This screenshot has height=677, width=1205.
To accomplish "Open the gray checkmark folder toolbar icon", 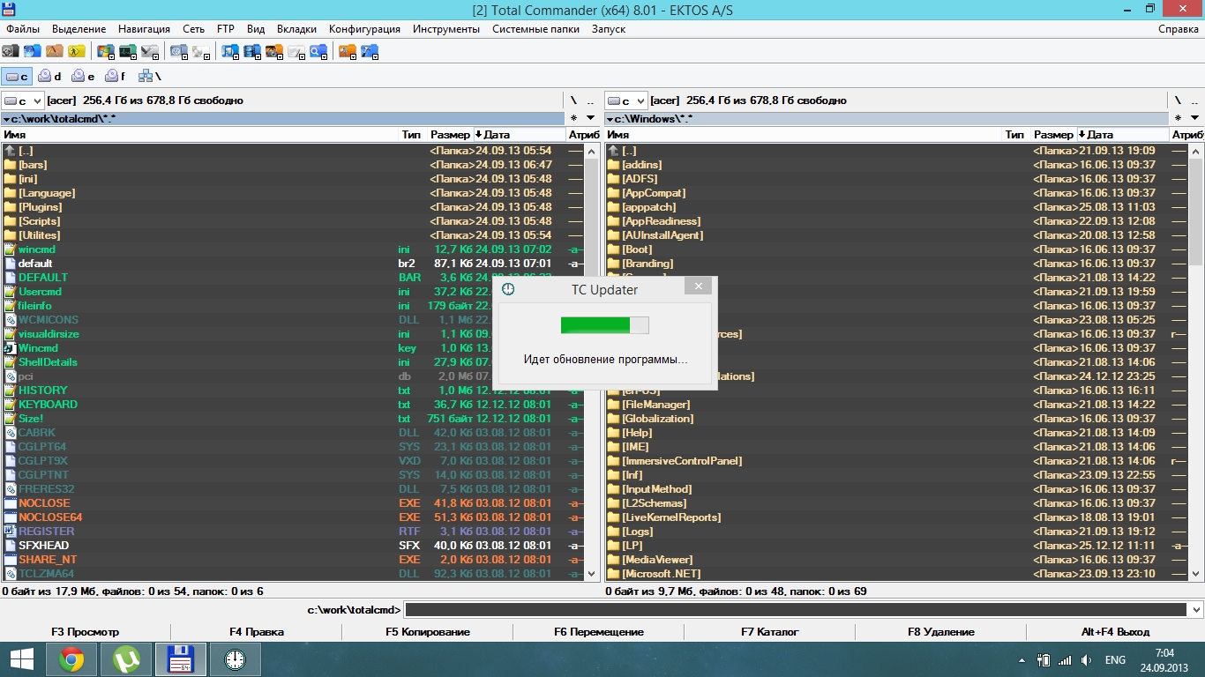I will tap(149, 51).
